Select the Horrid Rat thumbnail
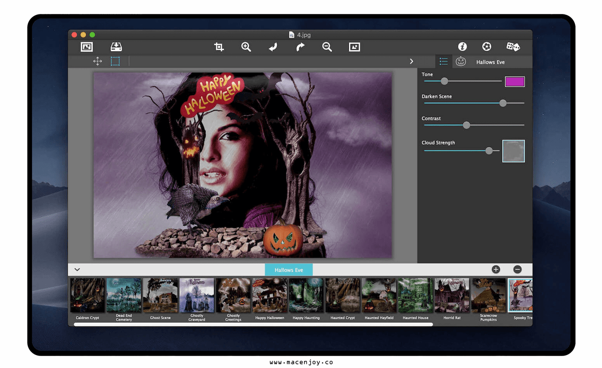This screenshot has width=602, height=368. 452,295
